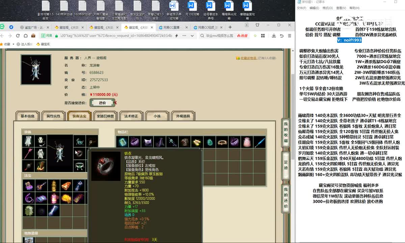Open browser downloads icon
Image resolution: width=405 pixels, height=243 pixels.
[x=273, y=35]
